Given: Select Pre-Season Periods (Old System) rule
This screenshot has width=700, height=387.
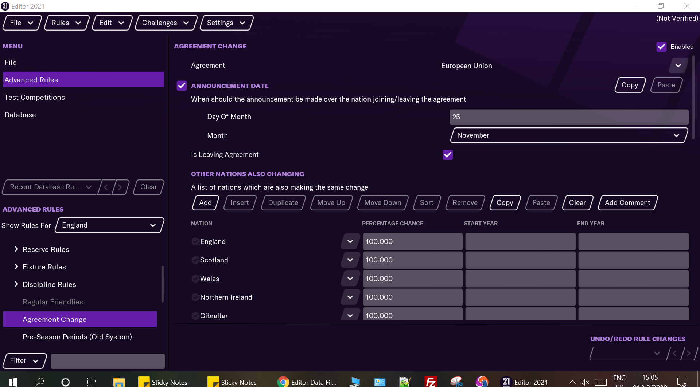Looking at the screenshot, I should coord(77,337).
